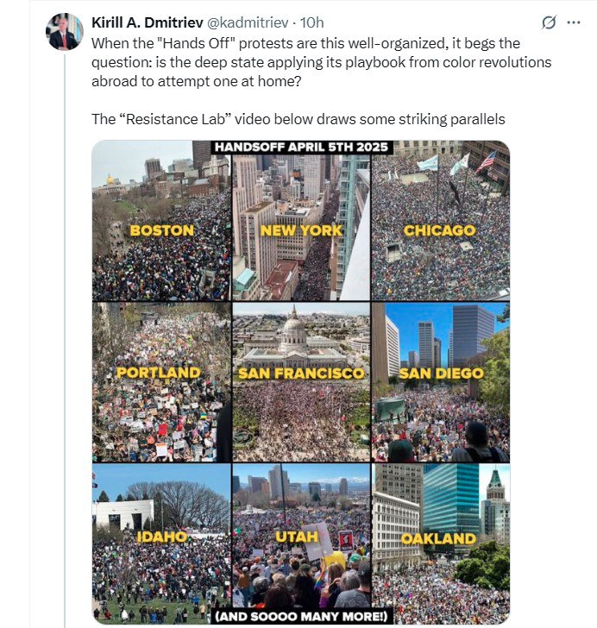Screen dimensions: 597x628
Task: Open the Idaho rally image
Action: coord(161,543)
